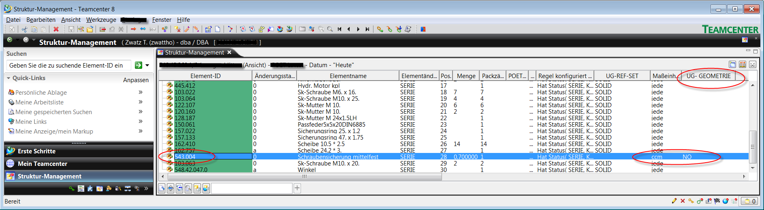Select row 543.004 Schraubensicherung mittelfest

pos(454,157)
